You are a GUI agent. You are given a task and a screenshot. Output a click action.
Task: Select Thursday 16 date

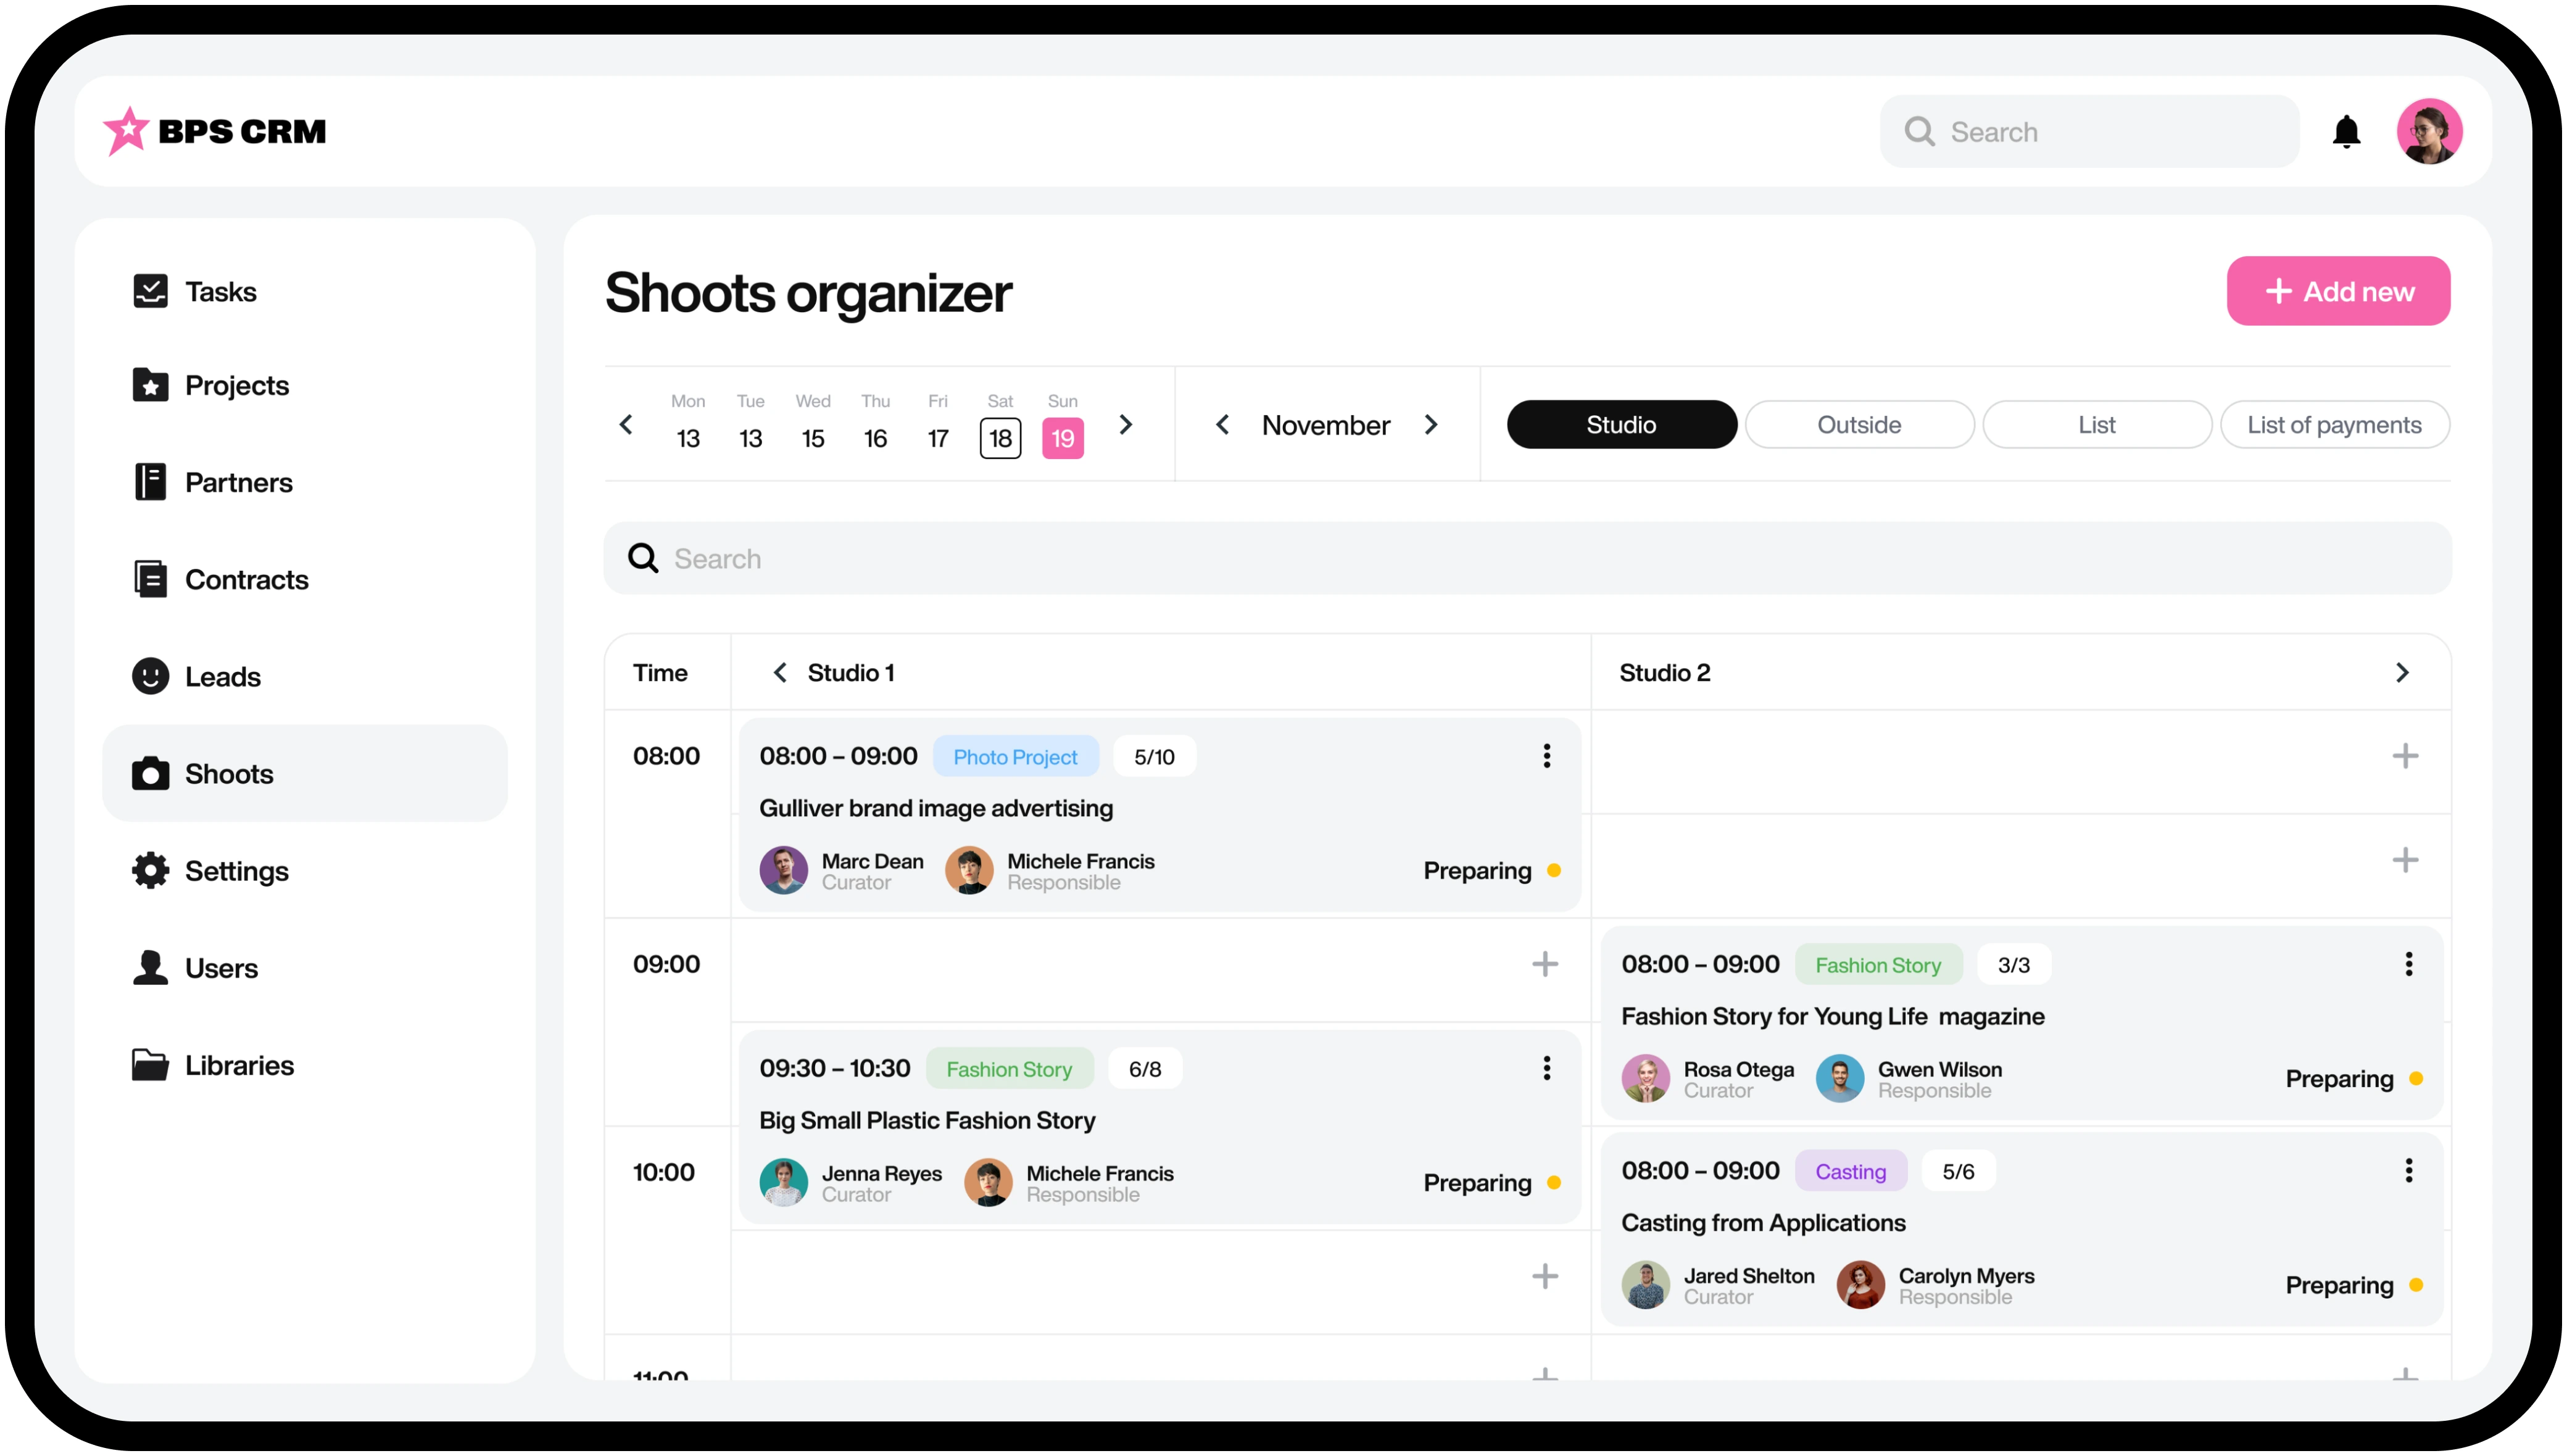(875, 424)
